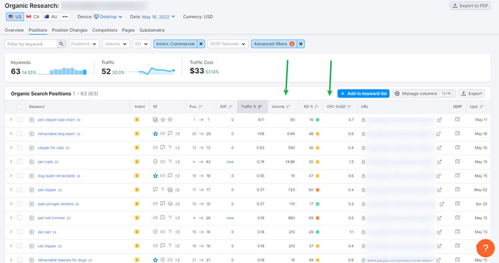The height and width of the screenshot is (263, 499).
Task: Click the featured star icon for 'retractable dog leash'
Action: point(155,133)
